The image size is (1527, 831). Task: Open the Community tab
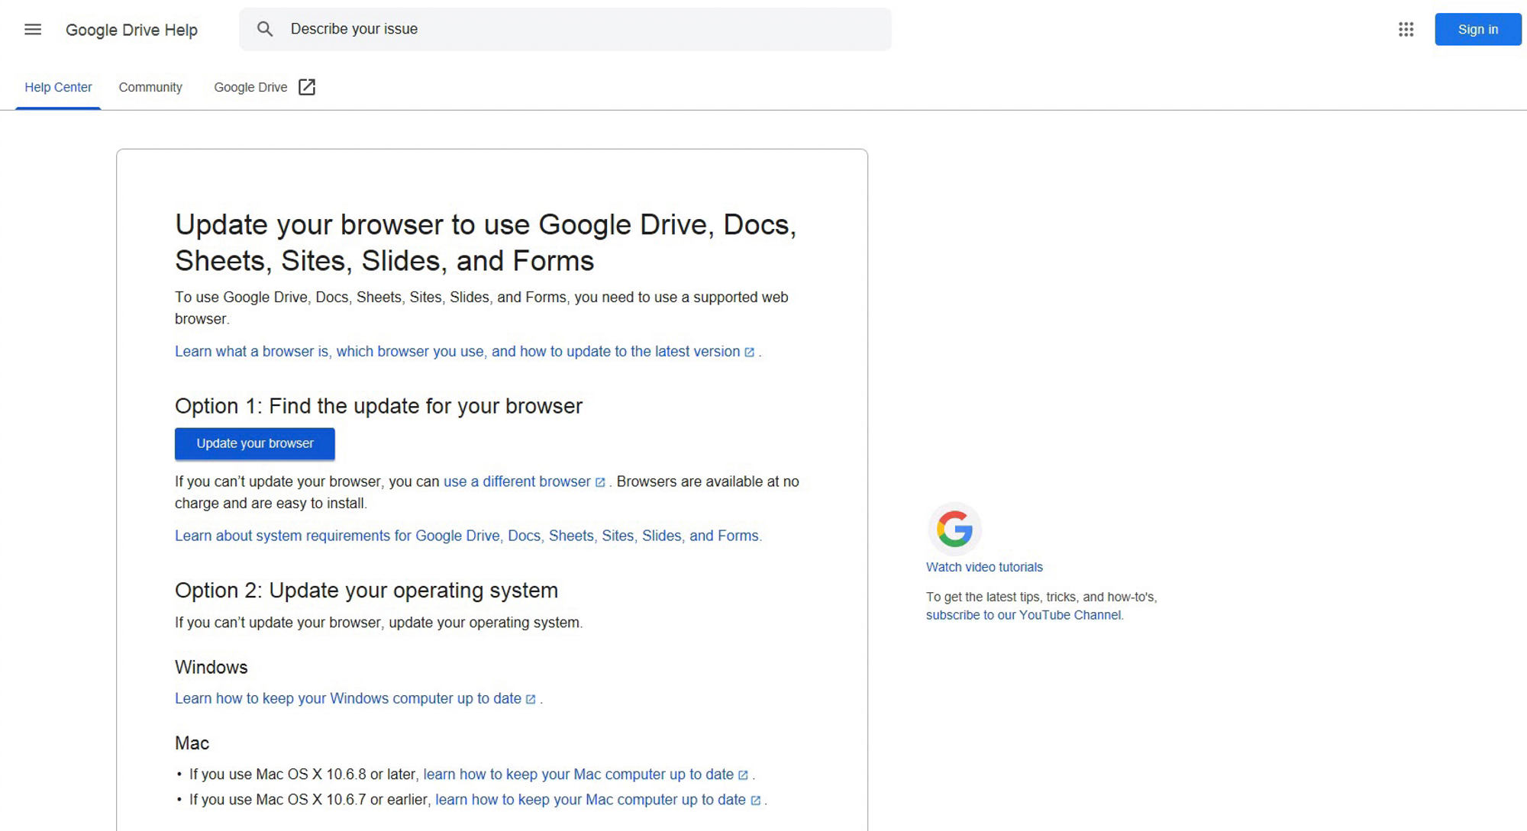tap(150, 87)
